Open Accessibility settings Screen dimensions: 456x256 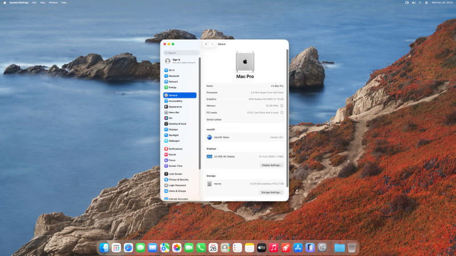tap(180, 101)
